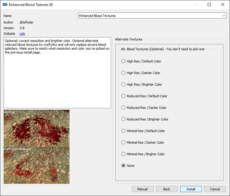The image size is (230, 196).
Task: Choose Reduced Res / Darker Color
Action: click(124, 108)
